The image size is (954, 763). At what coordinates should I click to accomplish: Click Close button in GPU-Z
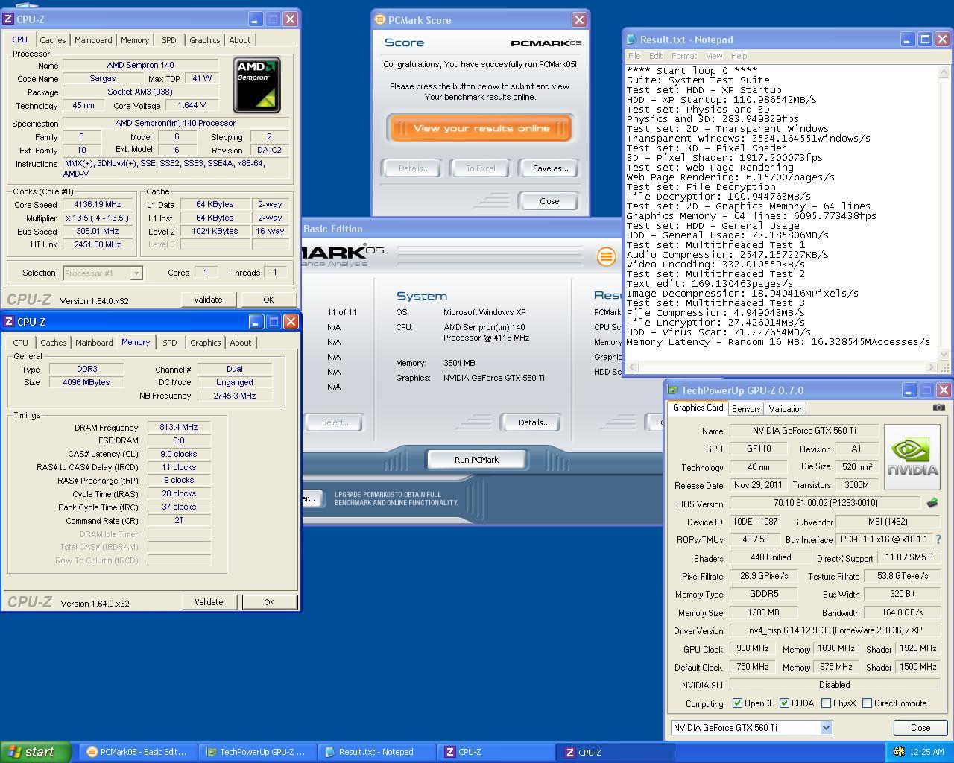click(x=920, y=728)
